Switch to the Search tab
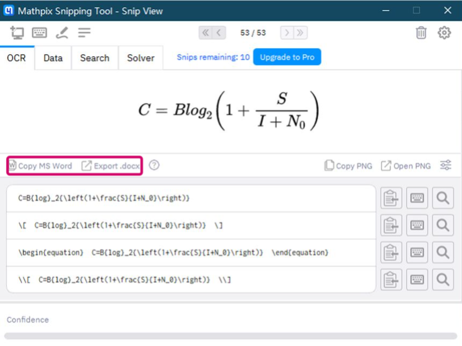462x346 pixels. coord(94,58)
